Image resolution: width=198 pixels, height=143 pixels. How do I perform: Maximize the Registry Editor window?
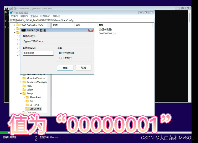[146, 13]
